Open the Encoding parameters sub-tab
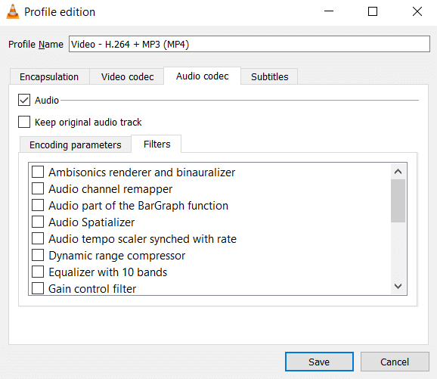The height and width of the screenshot is (379, 437). (x=76, y=144)
